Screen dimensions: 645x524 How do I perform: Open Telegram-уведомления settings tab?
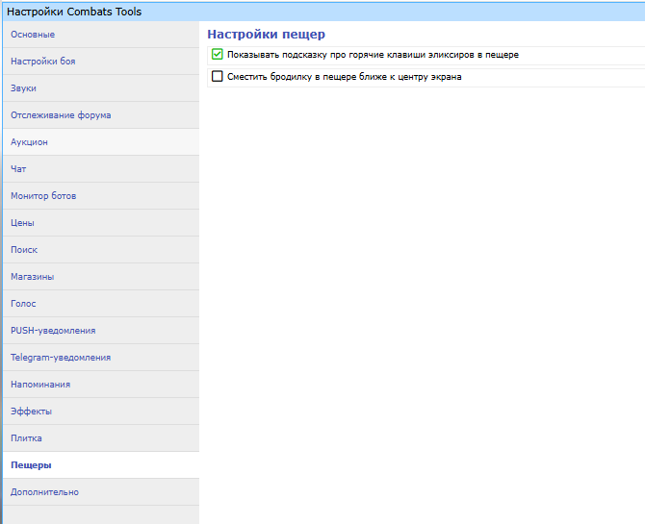click(61, 358)
